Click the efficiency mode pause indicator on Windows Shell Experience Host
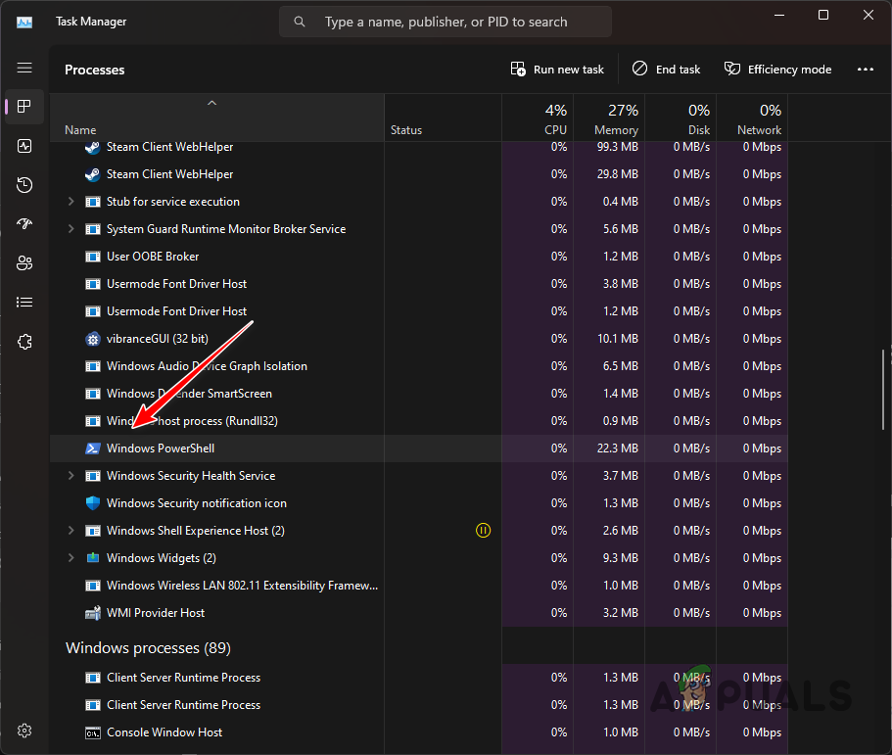The width and height of the screenshot is (892, 755). [x=483, y=530]
